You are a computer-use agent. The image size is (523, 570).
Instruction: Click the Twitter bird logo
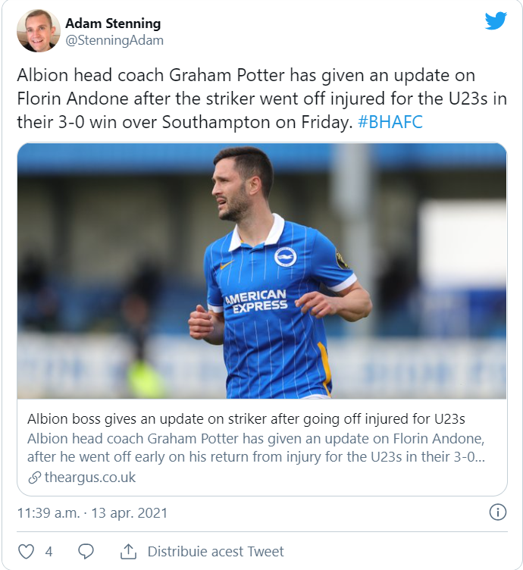pyautogui.click(x=496, y=22)
